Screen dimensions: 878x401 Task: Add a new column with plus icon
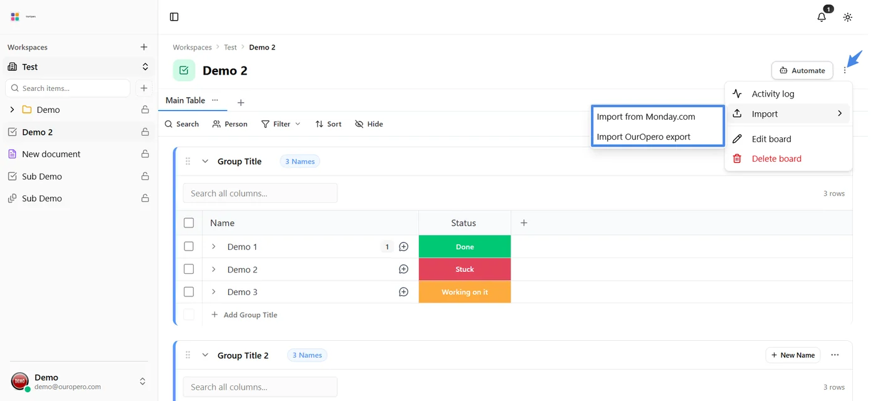(524, 223)
